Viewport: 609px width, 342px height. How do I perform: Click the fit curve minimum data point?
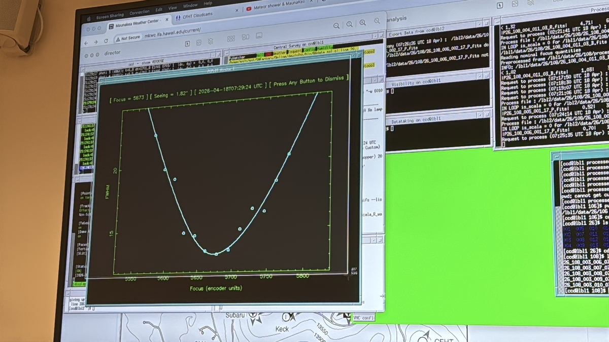tap(216, 254)
